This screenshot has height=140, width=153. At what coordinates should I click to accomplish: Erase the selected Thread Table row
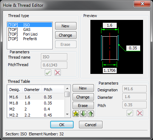coord(83,106)
